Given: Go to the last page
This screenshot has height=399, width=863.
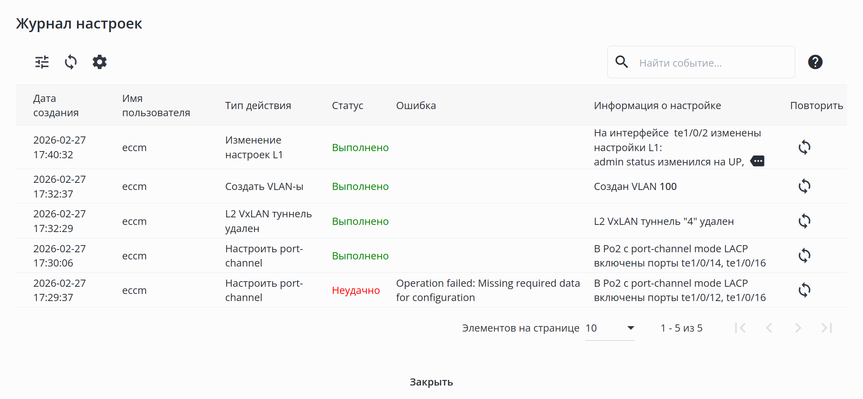Looking at the screenshot, I should (826, 328).
